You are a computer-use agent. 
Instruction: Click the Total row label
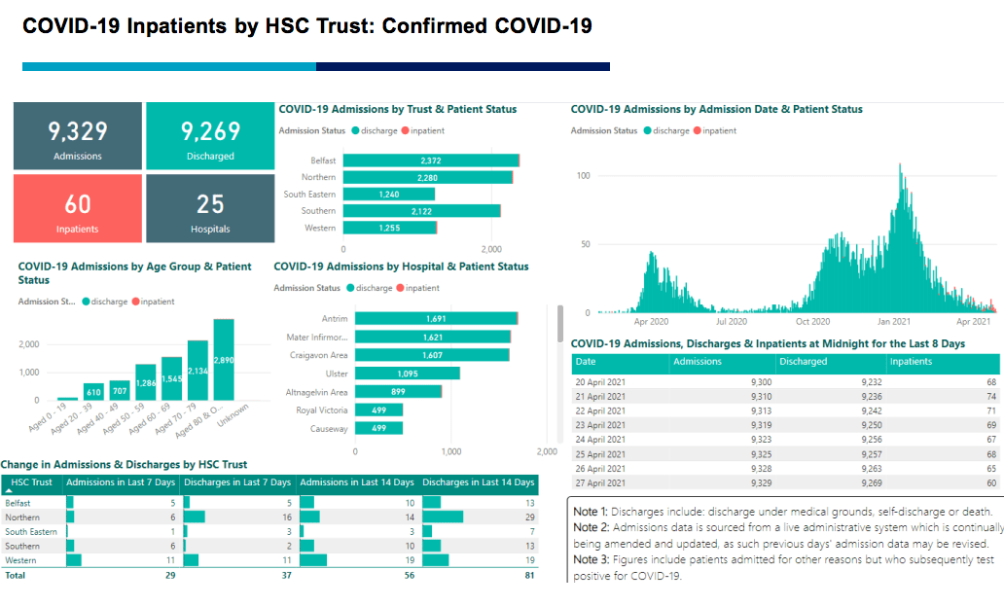(x=16, y=575)
